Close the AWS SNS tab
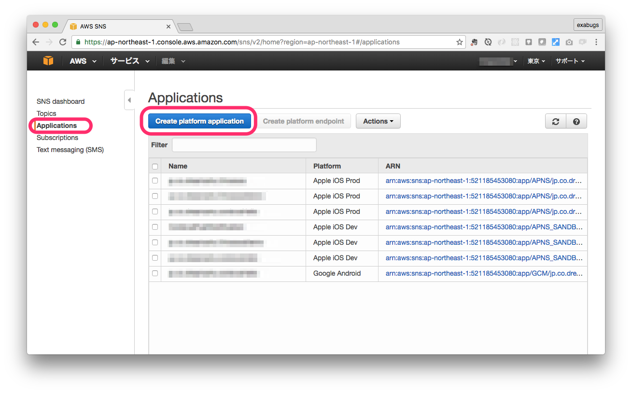632x393 pixels. pos(169,26)
